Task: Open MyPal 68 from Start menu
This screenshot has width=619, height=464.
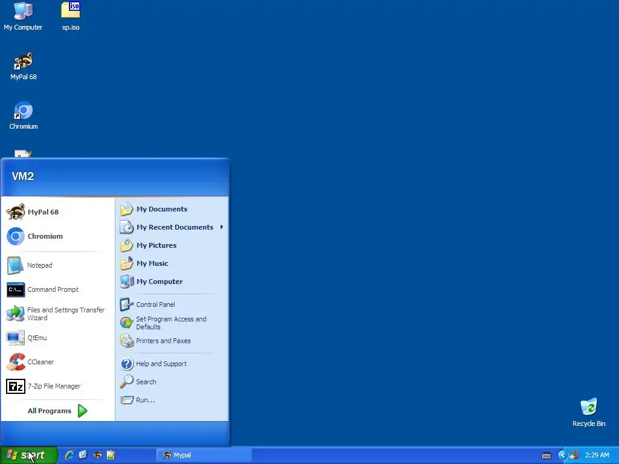Action: pos(57,212)
